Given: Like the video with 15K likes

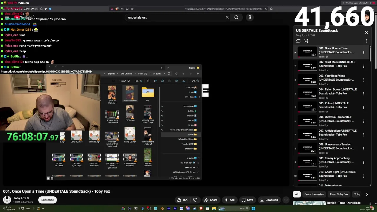Looking at the screenshot, I should point(182,200).
